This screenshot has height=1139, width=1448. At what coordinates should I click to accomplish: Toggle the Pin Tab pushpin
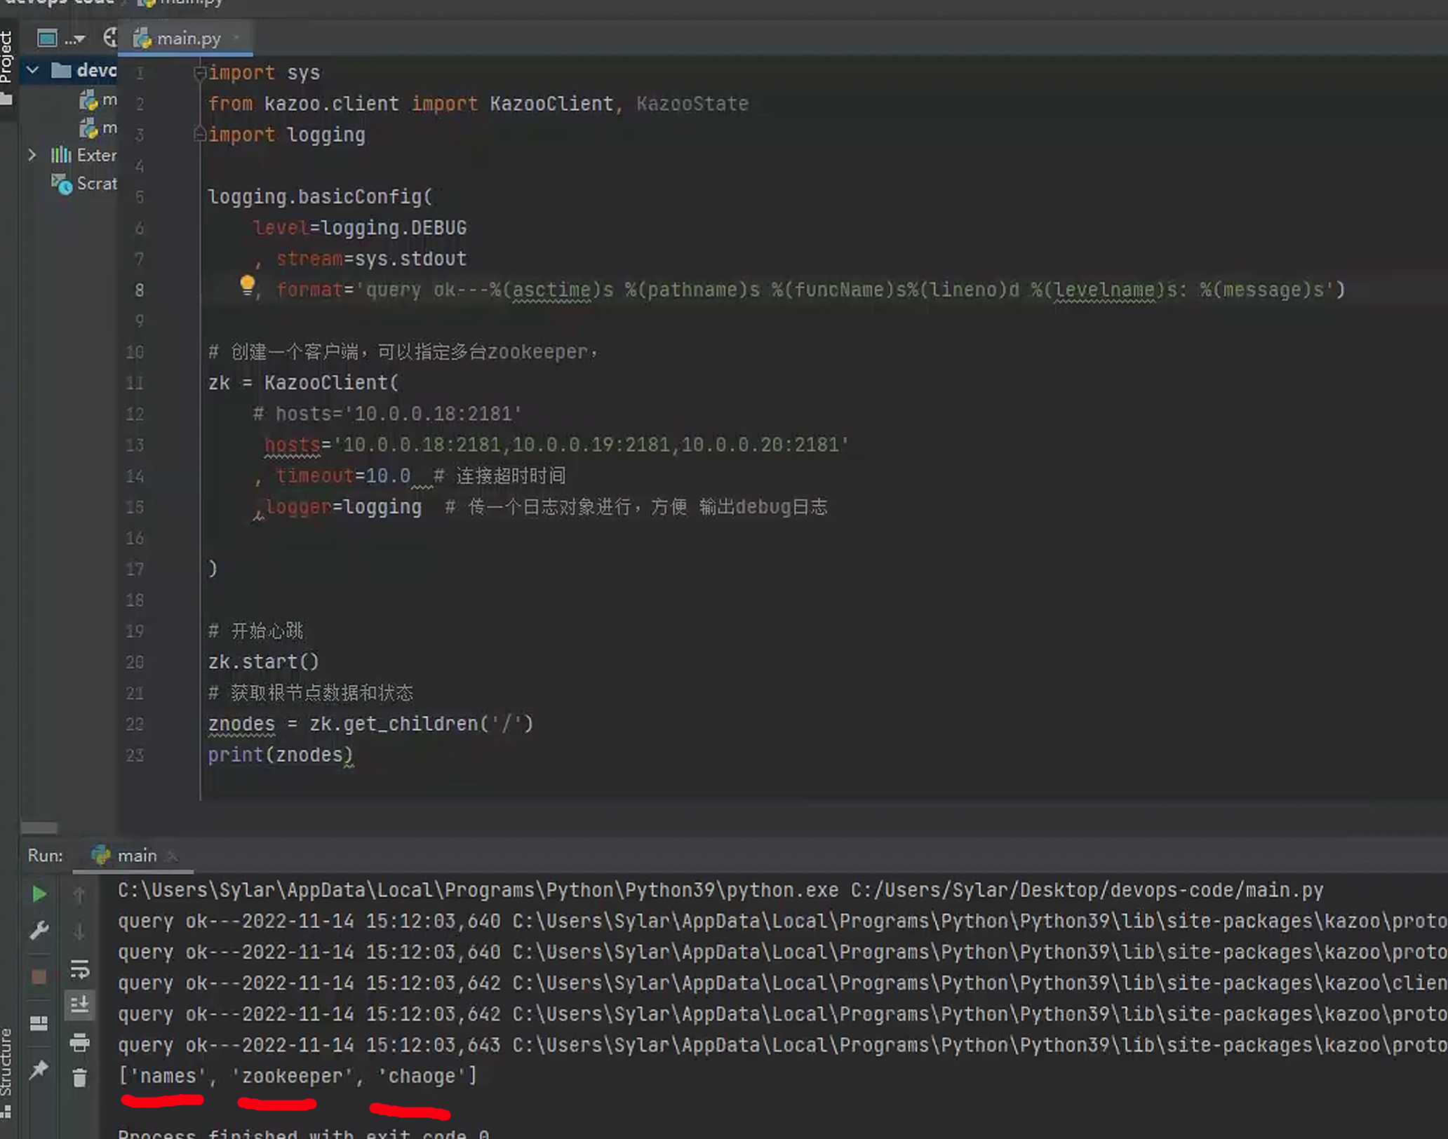[x=39, y=1070]
